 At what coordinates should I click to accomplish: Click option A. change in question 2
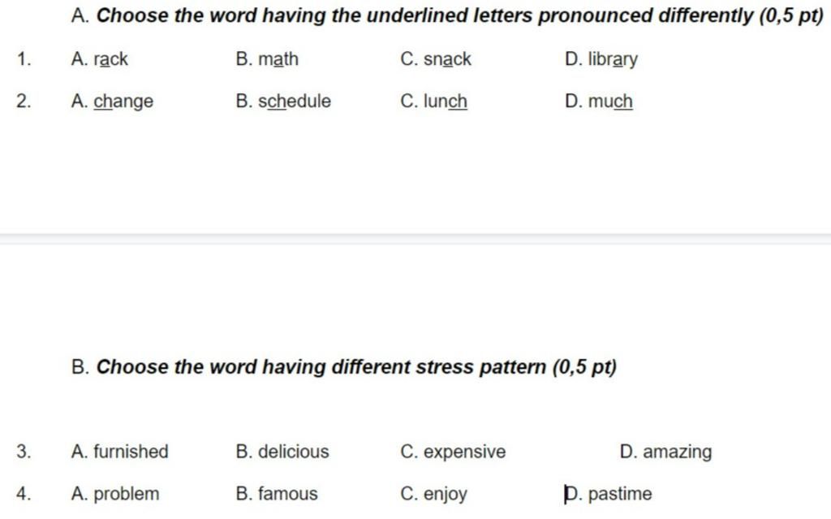tap(112, 102)
